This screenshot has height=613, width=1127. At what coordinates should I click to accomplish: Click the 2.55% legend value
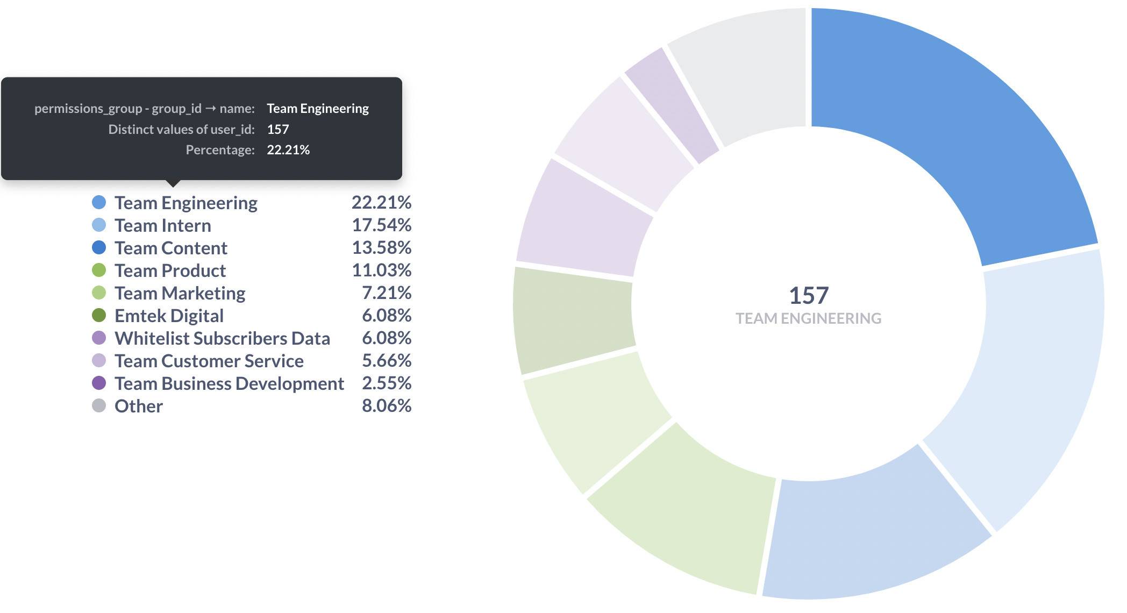coord(387,383)
